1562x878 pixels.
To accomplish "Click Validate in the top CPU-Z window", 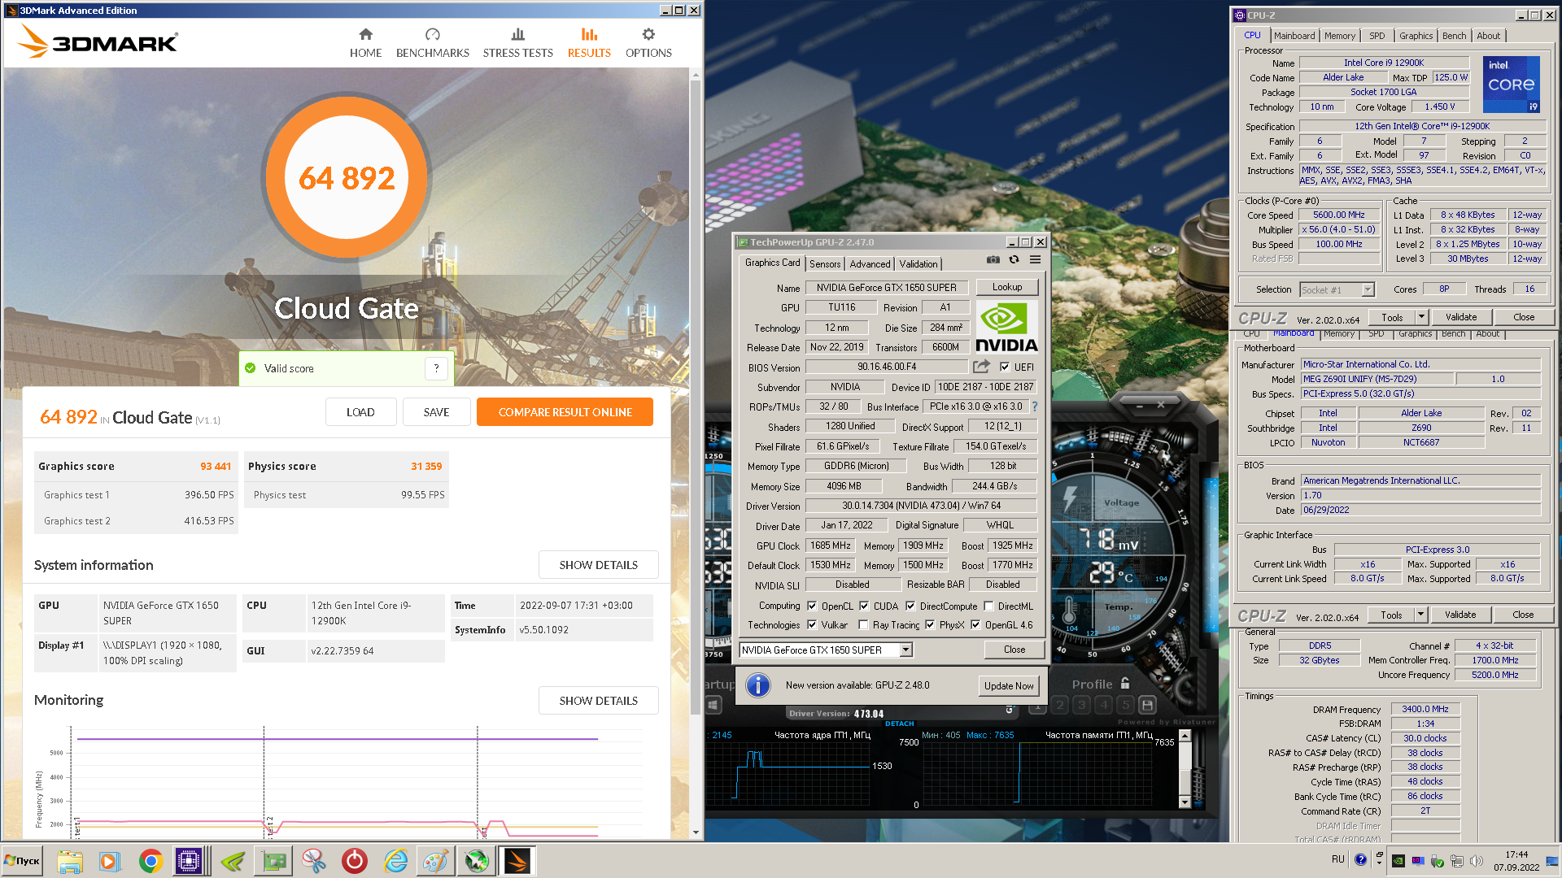I will (x=1460, y=317).
